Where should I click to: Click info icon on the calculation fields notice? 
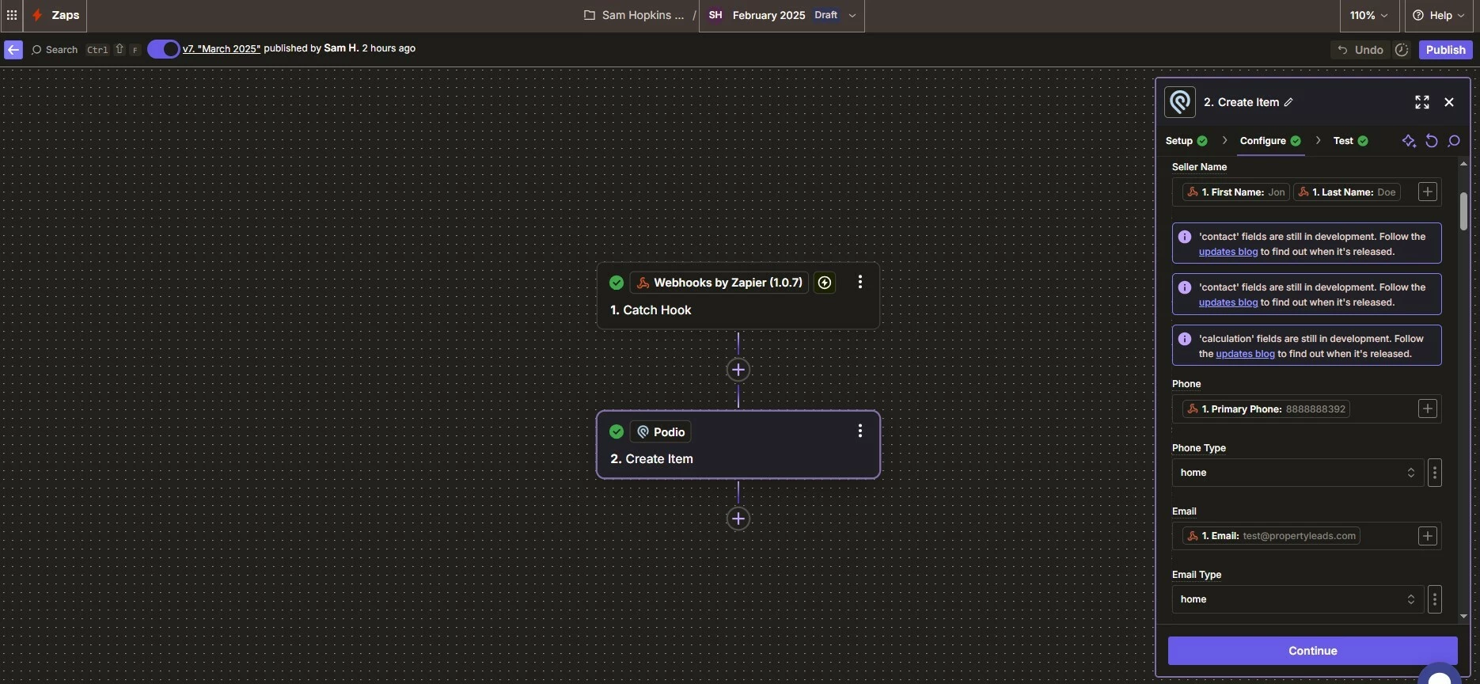point(1184,339)
